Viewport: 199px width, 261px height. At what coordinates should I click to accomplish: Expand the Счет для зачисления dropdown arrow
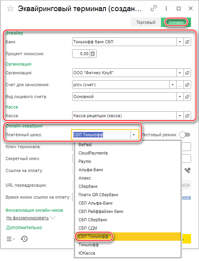[x=173, y=85]
